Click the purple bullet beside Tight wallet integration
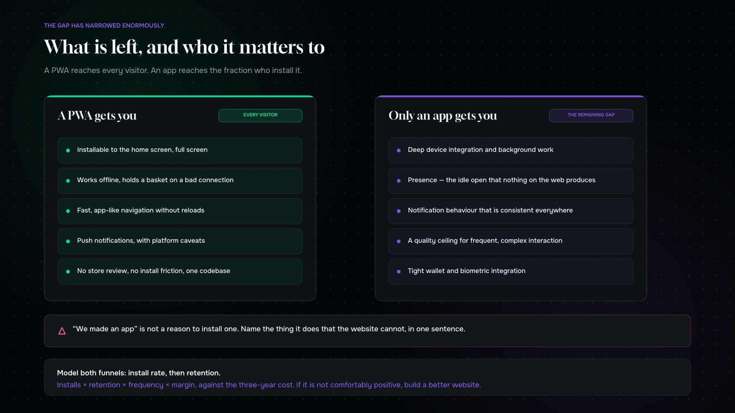 coord(399,272)
